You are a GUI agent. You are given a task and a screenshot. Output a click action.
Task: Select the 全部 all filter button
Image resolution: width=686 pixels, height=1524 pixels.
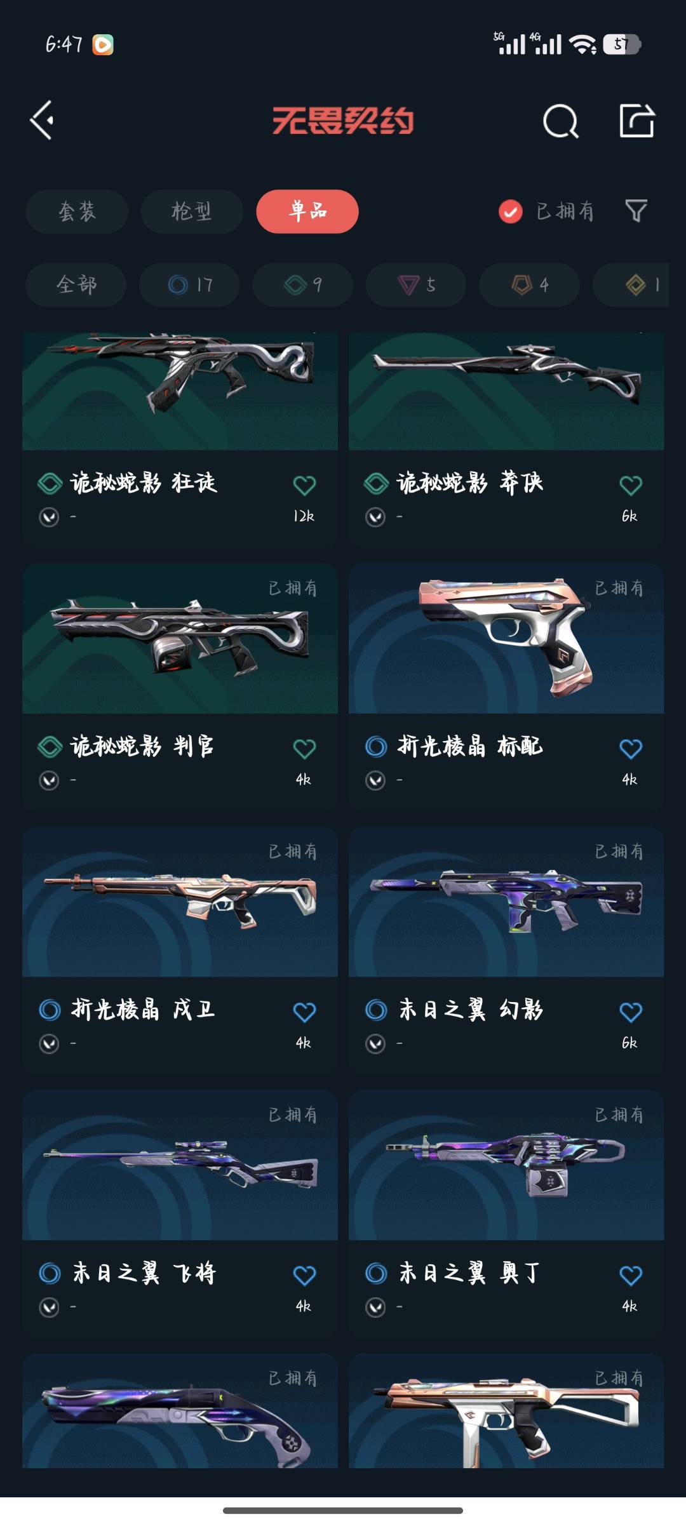pyautogui.click(x=76, y=284)
